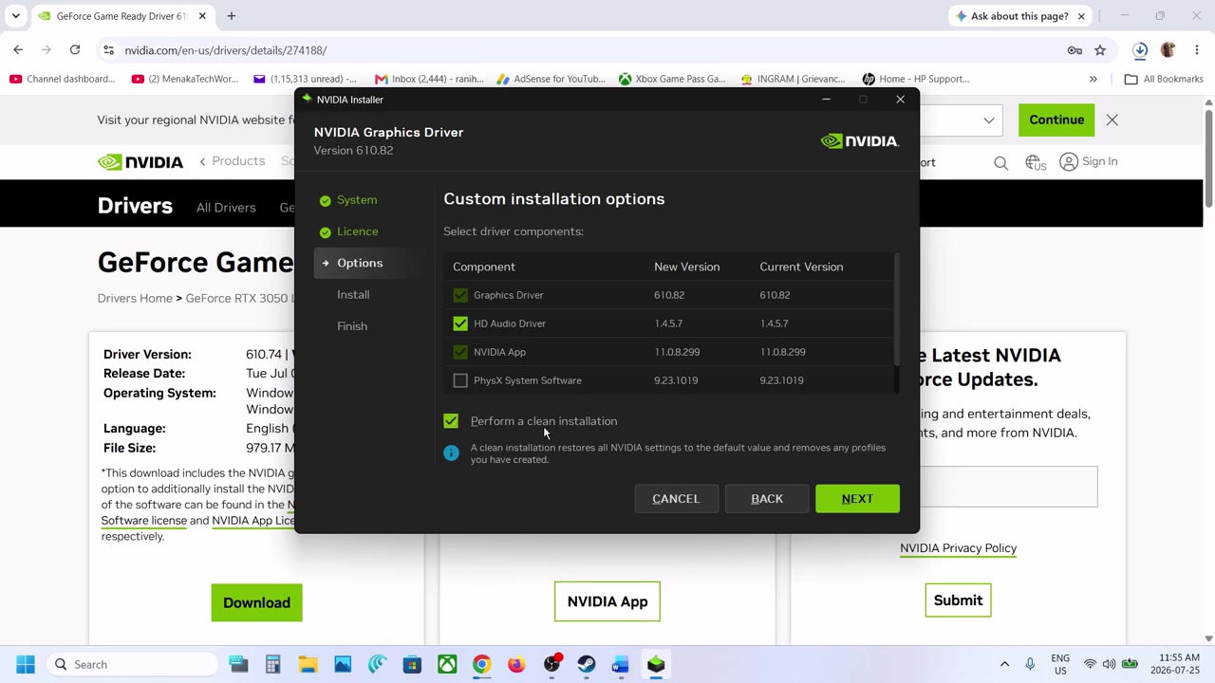Screen dimensions: 1215x683
Task: Click the green Download button
Action: point(256,602)
